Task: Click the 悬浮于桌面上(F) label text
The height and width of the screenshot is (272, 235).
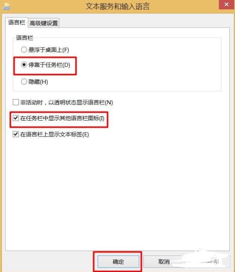Action: [49, 50]
